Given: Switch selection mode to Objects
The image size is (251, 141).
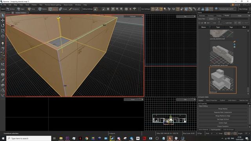Looking at the screenshot, I should tap(53, 9).
